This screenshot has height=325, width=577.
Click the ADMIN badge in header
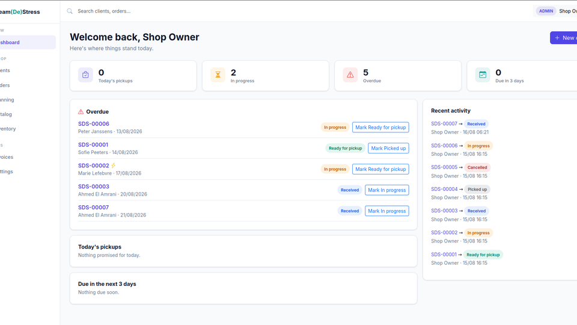point(546,11)
